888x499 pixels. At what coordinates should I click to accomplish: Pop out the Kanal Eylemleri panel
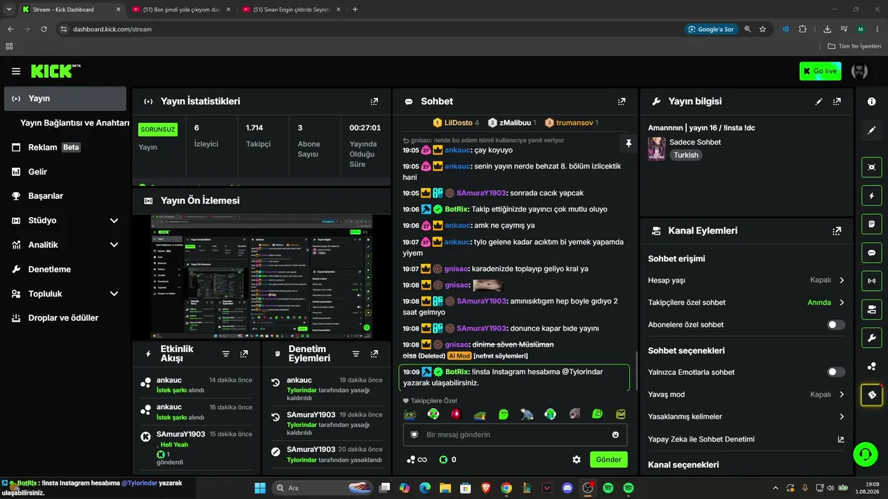coord(837,231)
